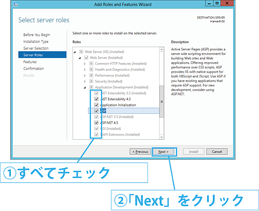This screenshot has width=259, height=211.
Task: Click the Install button
Action: (x=193, y=152)
